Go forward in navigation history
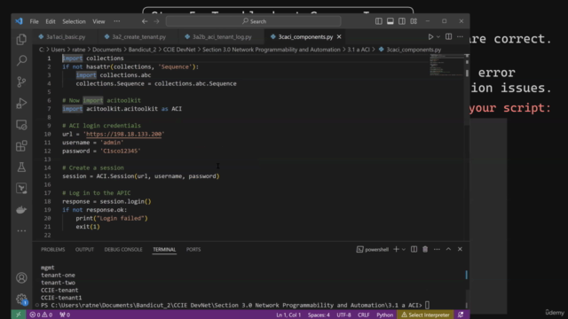The image size is (568, 319). (156, 21)
